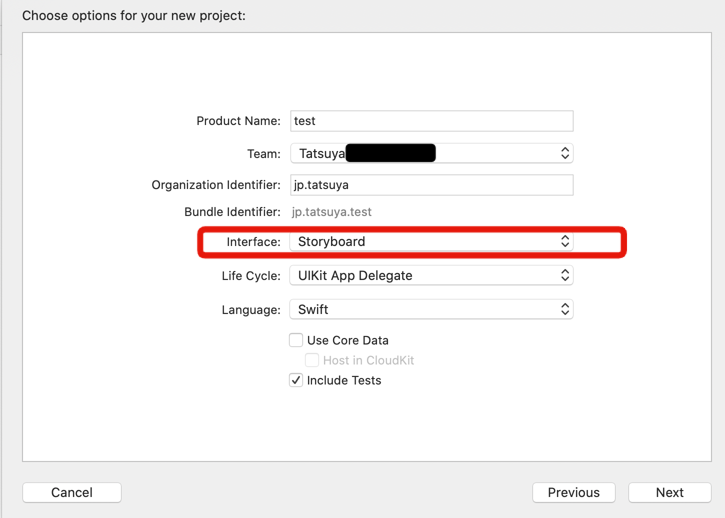Image resolution: width=725 pixels, height=518 pixels.
Task: Click into the Product Name text field
Action: click(431, 121)
